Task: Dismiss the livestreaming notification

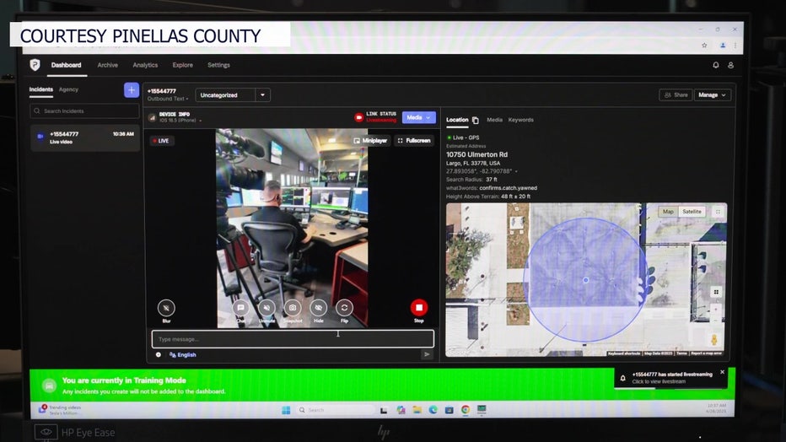Action: (723, 372)
